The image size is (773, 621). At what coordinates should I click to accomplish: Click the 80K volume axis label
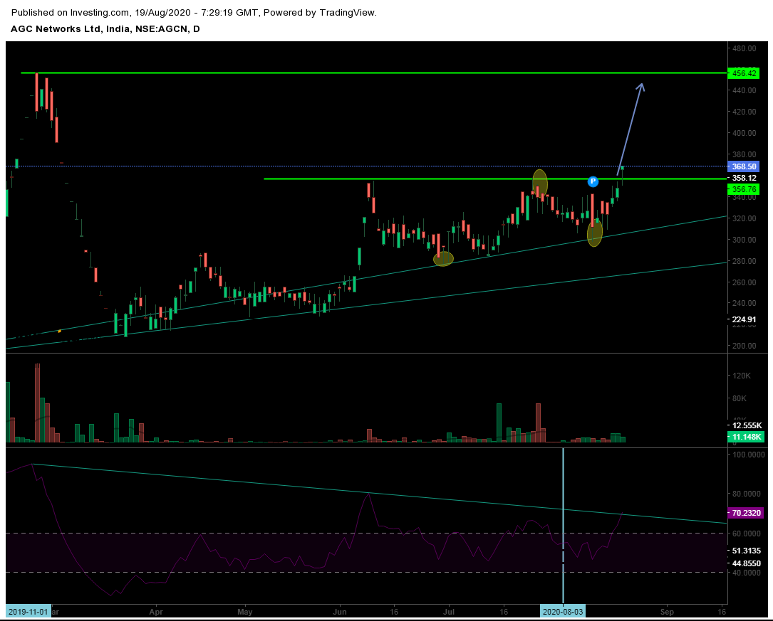(740, 398)
